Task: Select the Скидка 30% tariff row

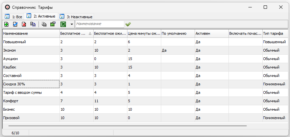Action: pyautogui.click(x=145, y=84)
